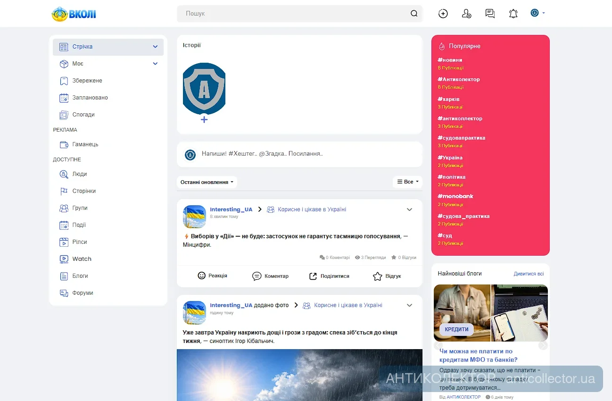Open Interesting_UA profile from first post
This screenshot has height=401, width=612.
pyautogui.click(x=231, y=209)
